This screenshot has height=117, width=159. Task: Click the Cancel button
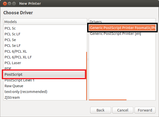click(123, 110)
